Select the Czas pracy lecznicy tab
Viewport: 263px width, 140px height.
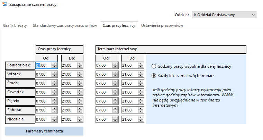(119, 25)
